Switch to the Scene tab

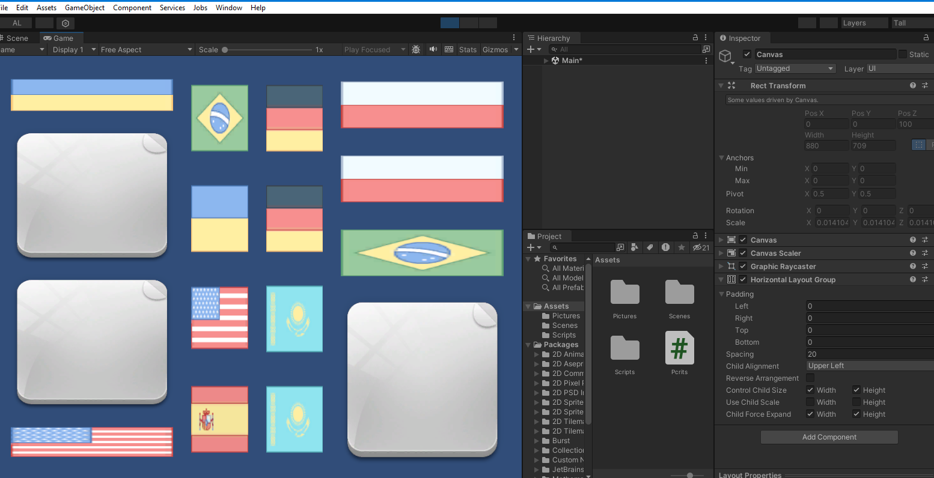point(16,38)
